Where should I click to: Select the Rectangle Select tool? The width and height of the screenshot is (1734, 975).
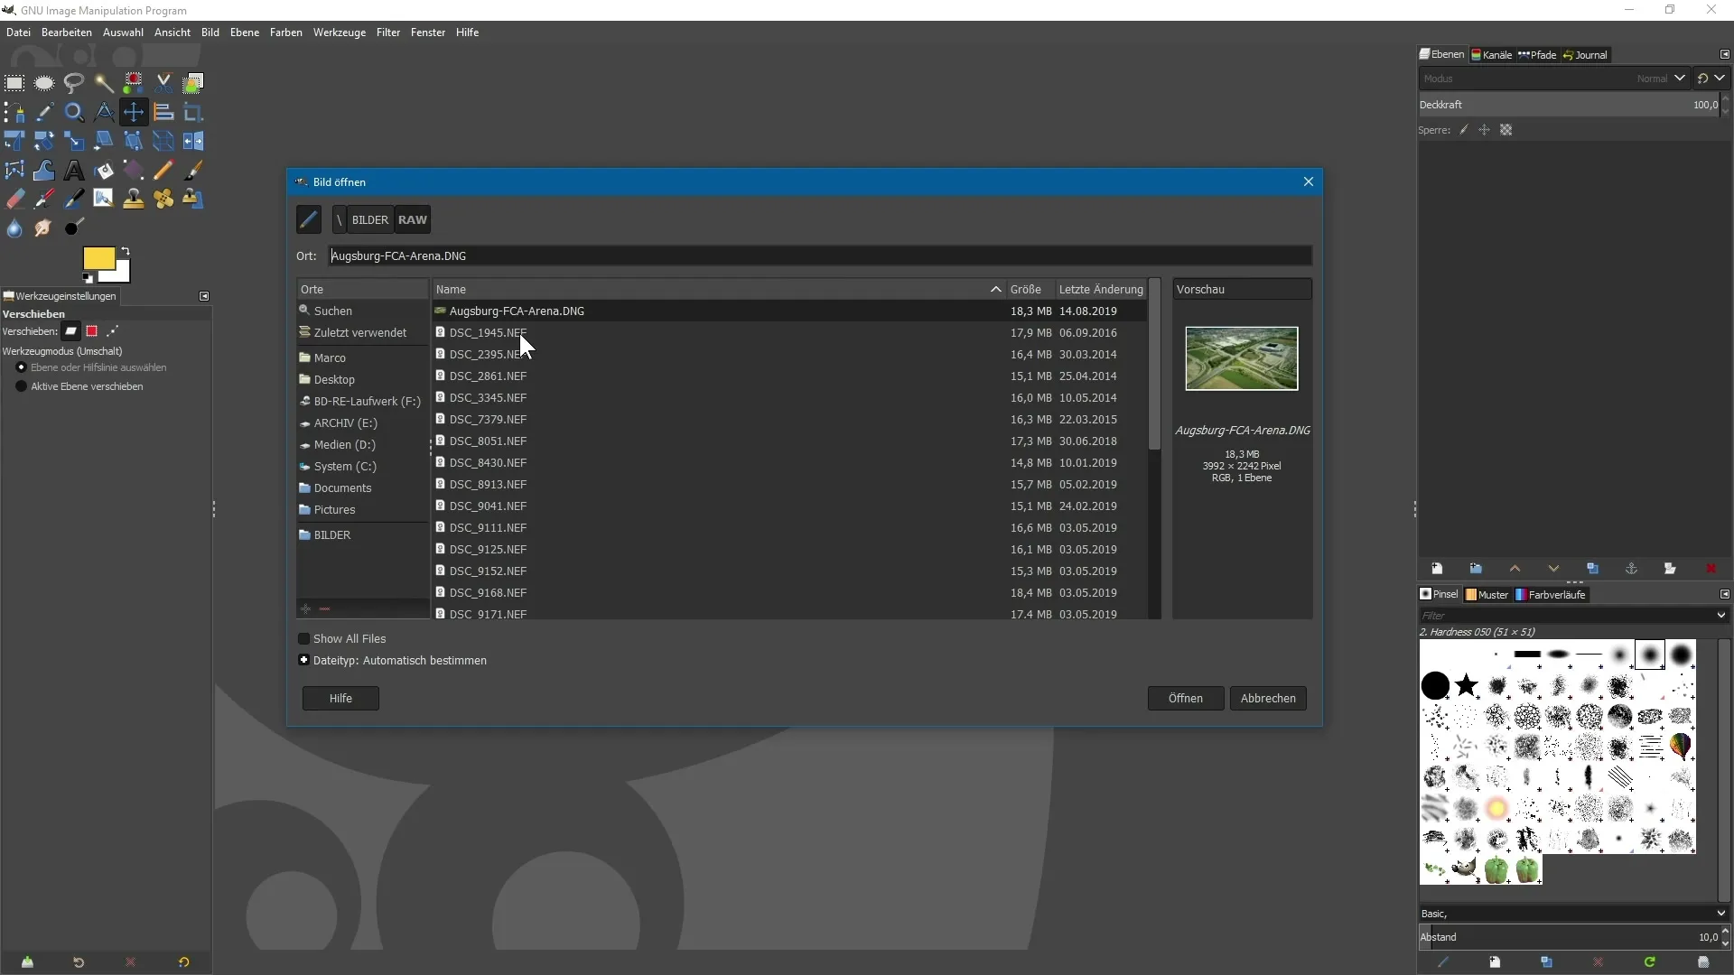[14, 83]
